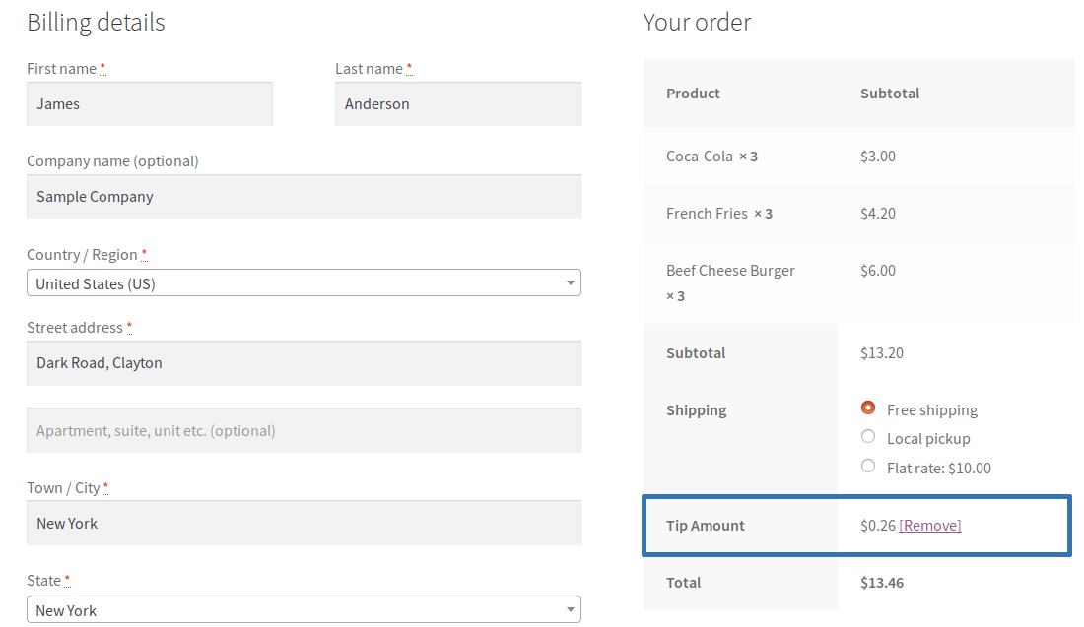Click the [Remove] link beside $0.26
The height and width of the screenshot is (627, 1084).
click(931, 525)
